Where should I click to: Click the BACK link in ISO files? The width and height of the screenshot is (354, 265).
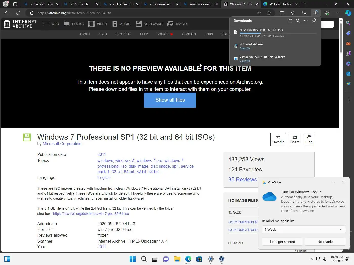[x=235, y=213]
